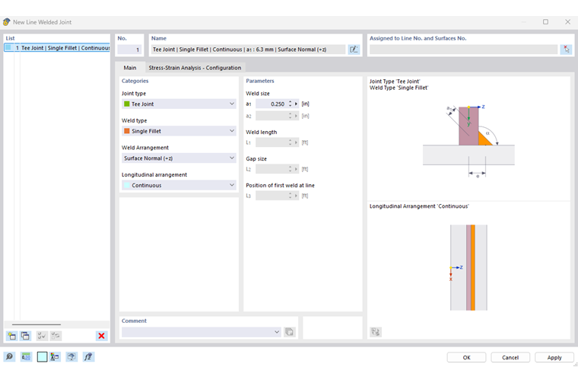Click the OK button
The image size is (578, 383).
coord(466,357)
